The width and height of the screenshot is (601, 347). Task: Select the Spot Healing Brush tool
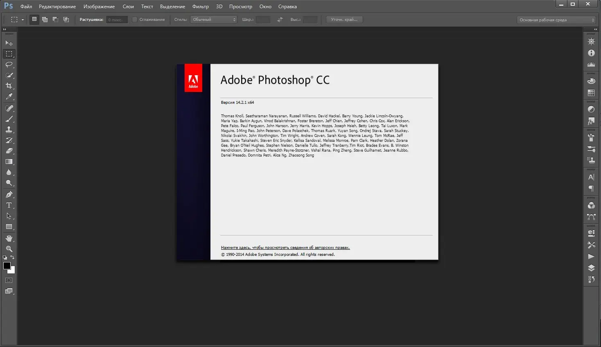coord(9,108)
